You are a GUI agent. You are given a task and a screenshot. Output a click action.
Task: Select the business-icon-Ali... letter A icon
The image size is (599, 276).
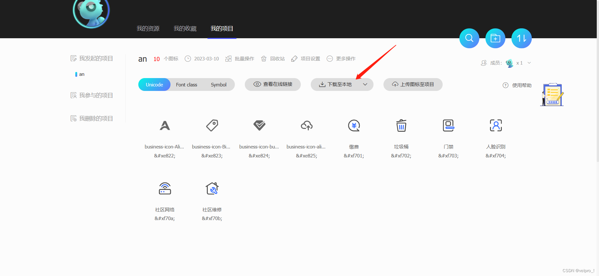(165, 125)
